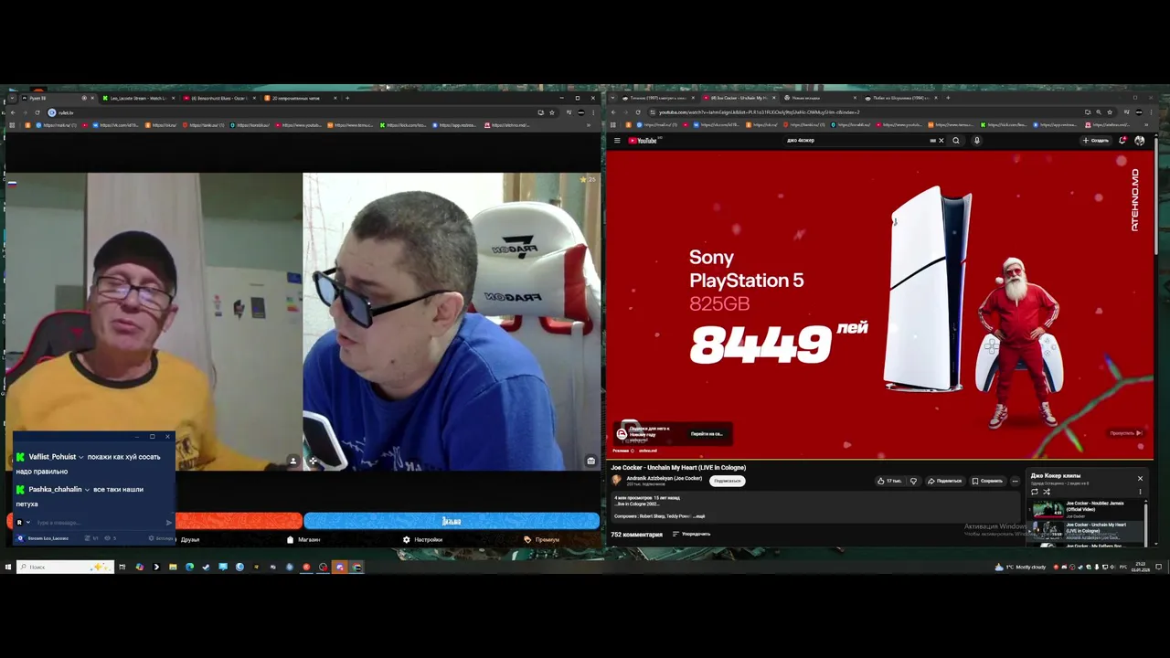Open the three-dot more actions under video
The height and width of the screenshot is (658, 1170).
(1015, 481)
